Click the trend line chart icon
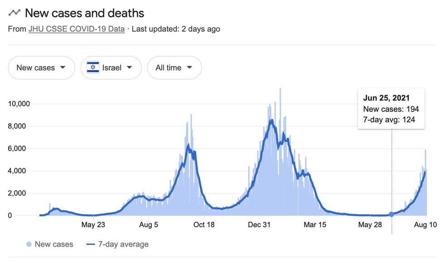444x263 pixels. [x=14, y=13]
